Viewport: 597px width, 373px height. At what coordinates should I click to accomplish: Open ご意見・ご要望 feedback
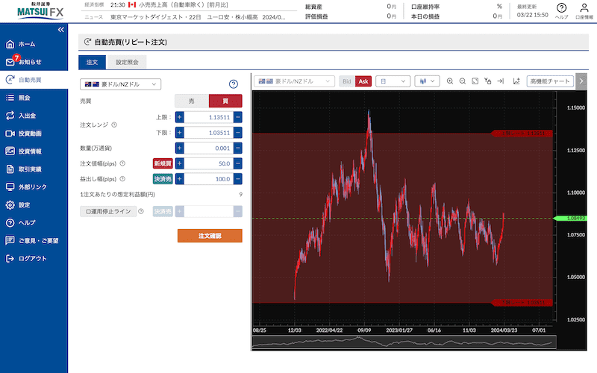tap(34, 240)
